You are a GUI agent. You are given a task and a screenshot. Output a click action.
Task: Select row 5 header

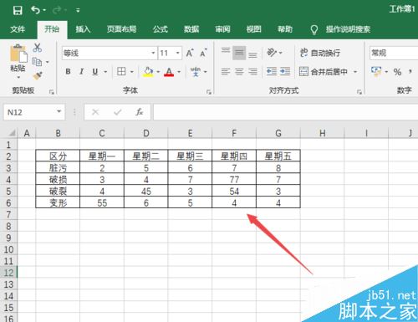[x=8, y=192]
